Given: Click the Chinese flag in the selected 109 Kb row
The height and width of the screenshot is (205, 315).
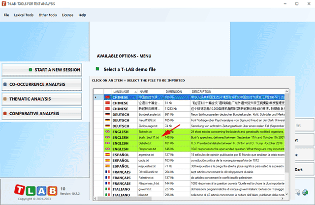Looking at the screenshot, I should point(107,97).
